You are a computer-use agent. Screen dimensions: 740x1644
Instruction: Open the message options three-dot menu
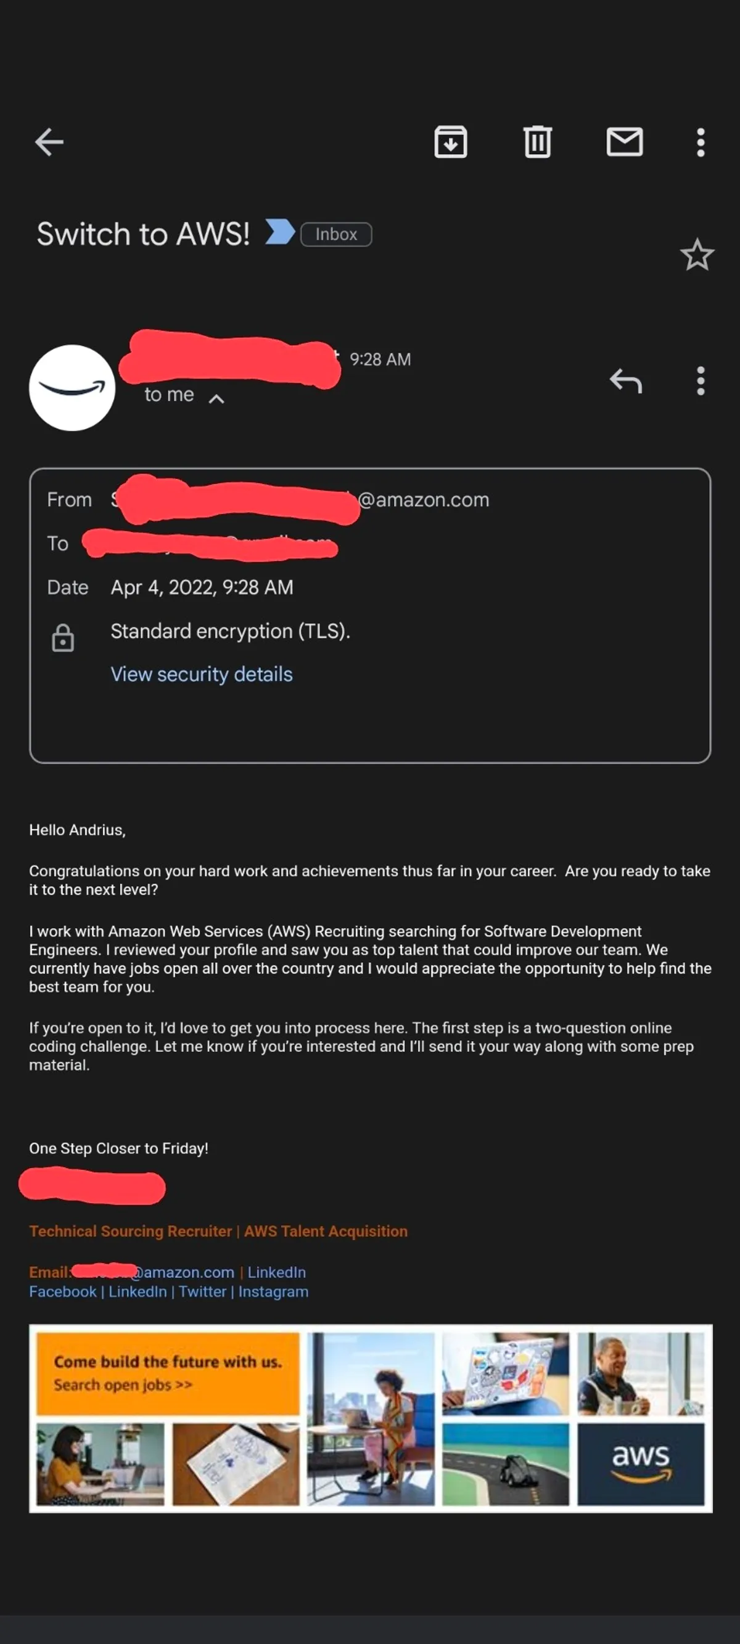click(x=701, y=381)
